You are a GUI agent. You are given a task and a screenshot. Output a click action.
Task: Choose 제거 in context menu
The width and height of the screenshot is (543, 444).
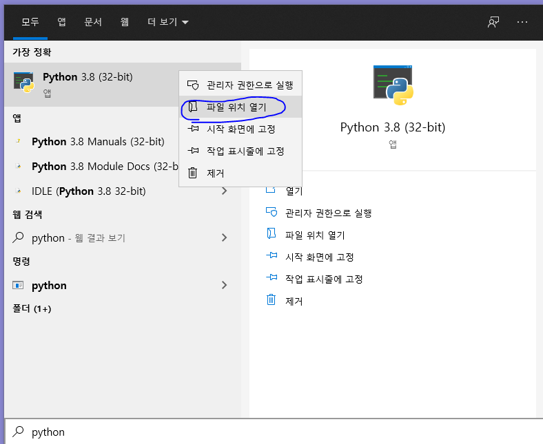coord(240,173)
